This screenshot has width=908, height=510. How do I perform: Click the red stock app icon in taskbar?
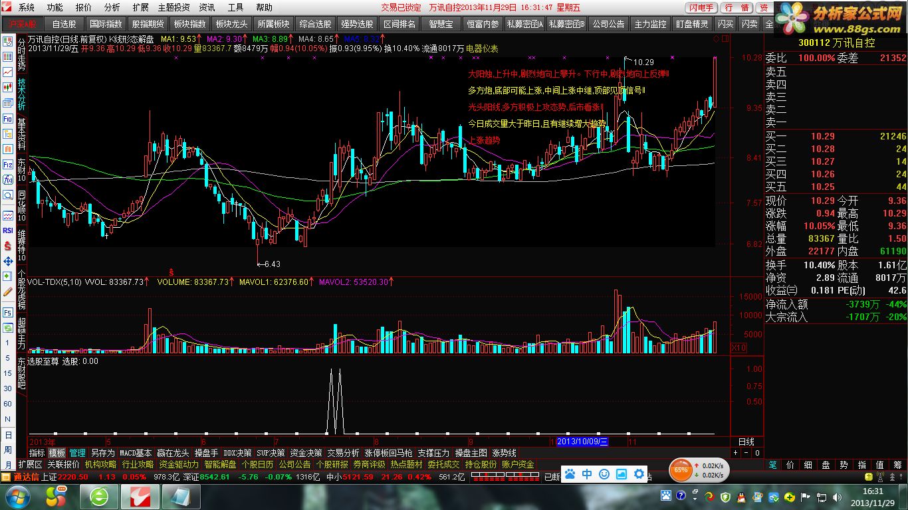140,497
